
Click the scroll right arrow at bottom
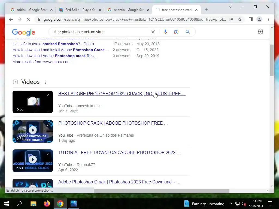[267, 191]
